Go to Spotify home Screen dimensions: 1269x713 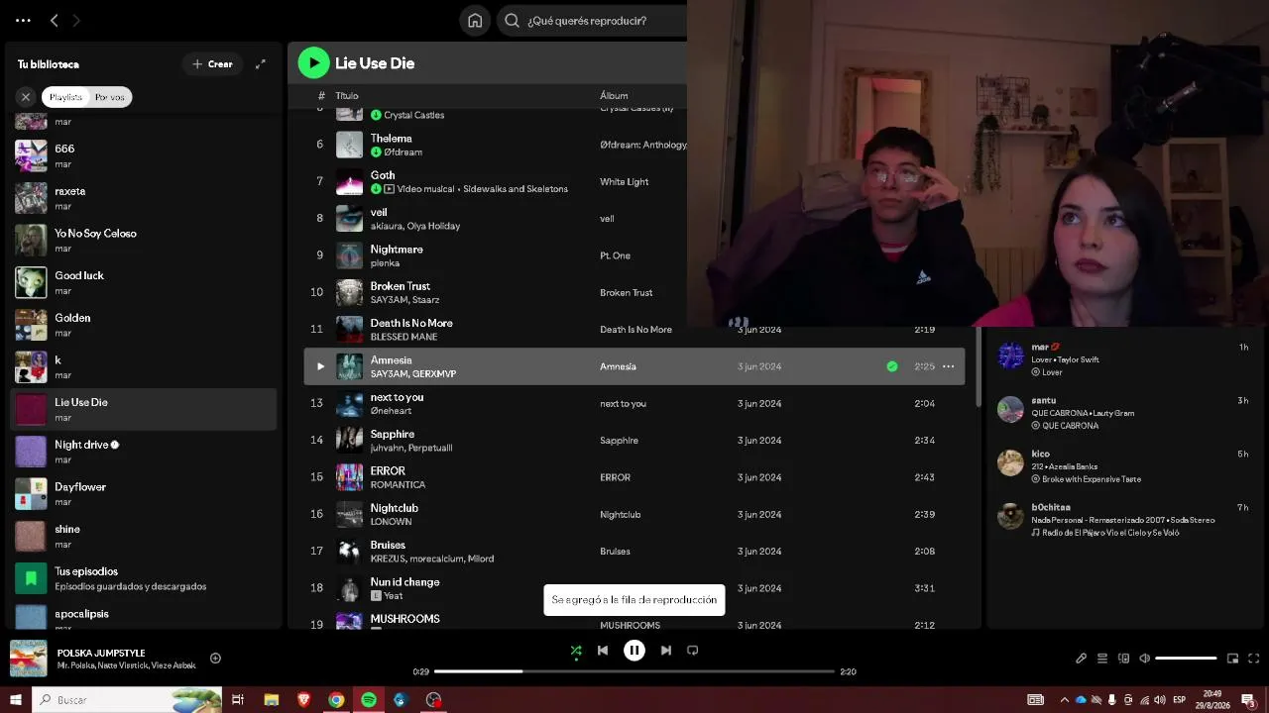[475, 20]
